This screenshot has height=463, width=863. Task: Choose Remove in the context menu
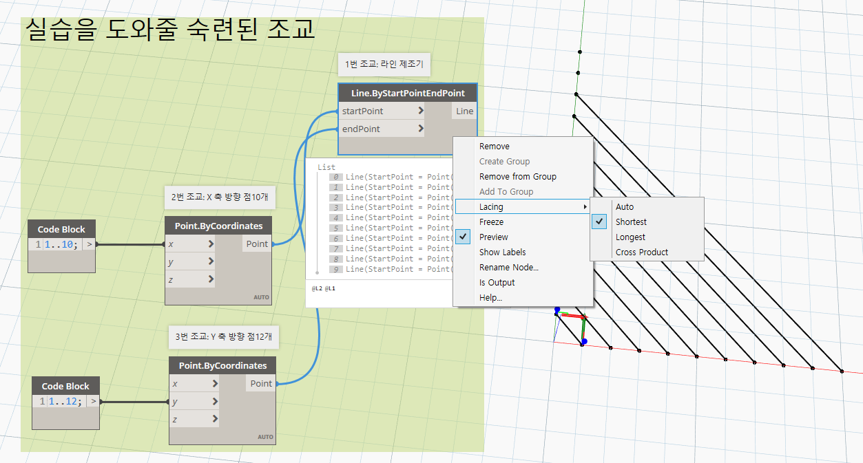tap(523, 147)
